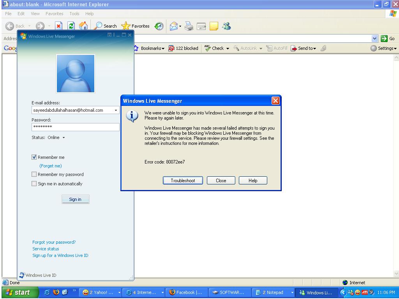Open Internet Explorer quick launch icon
This screenshot has height=299, width=399.
(x=47, y=292)
